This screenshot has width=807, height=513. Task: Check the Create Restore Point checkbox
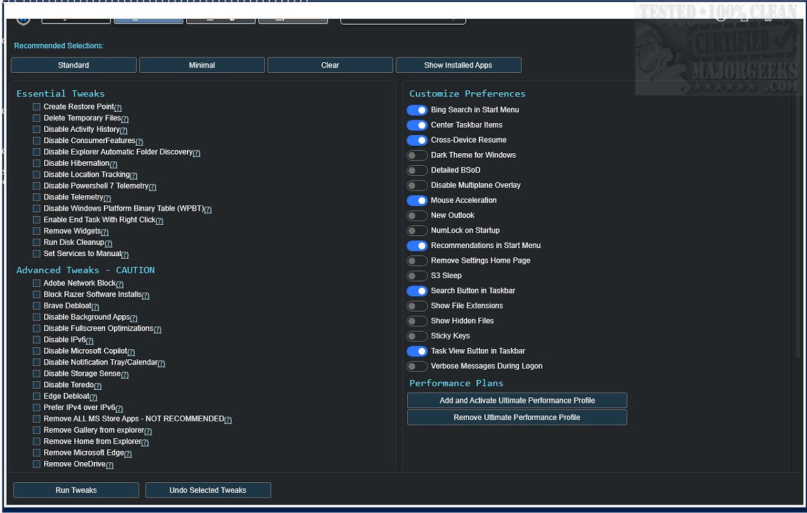pyautogui.click(x=37, y=107)
